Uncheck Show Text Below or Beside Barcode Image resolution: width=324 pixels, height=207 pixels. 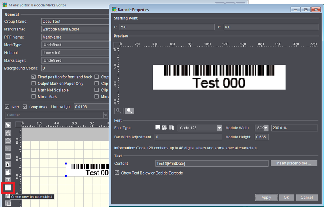click(x=117, y=173)
